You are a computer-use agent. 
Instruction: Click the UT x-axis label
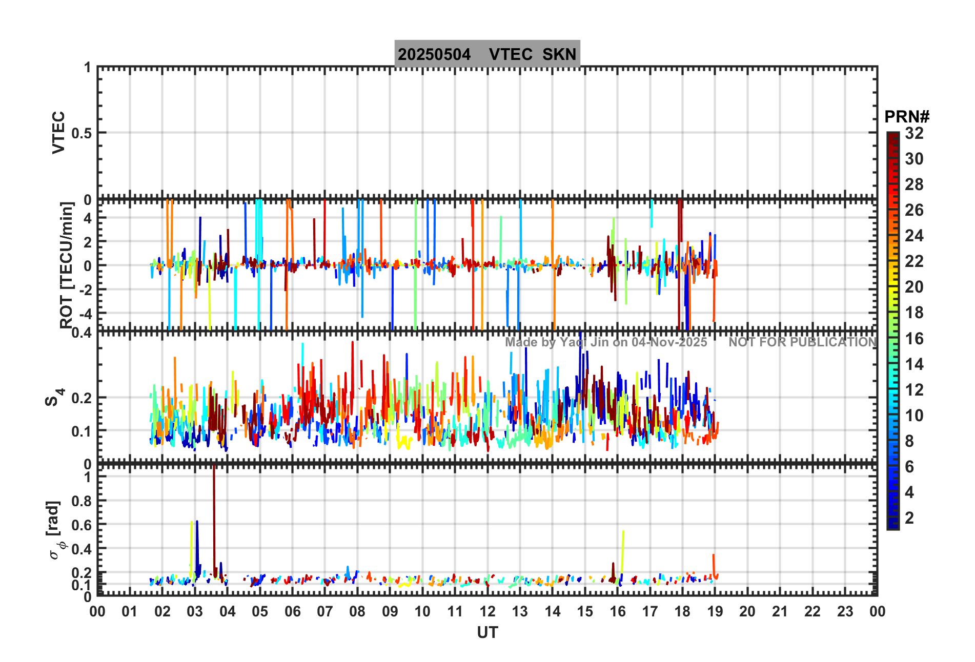pos(487,633)
